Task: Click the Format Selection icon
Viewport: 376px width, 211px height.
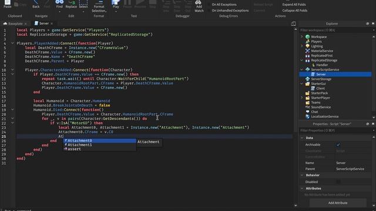Action: (99, 2)
